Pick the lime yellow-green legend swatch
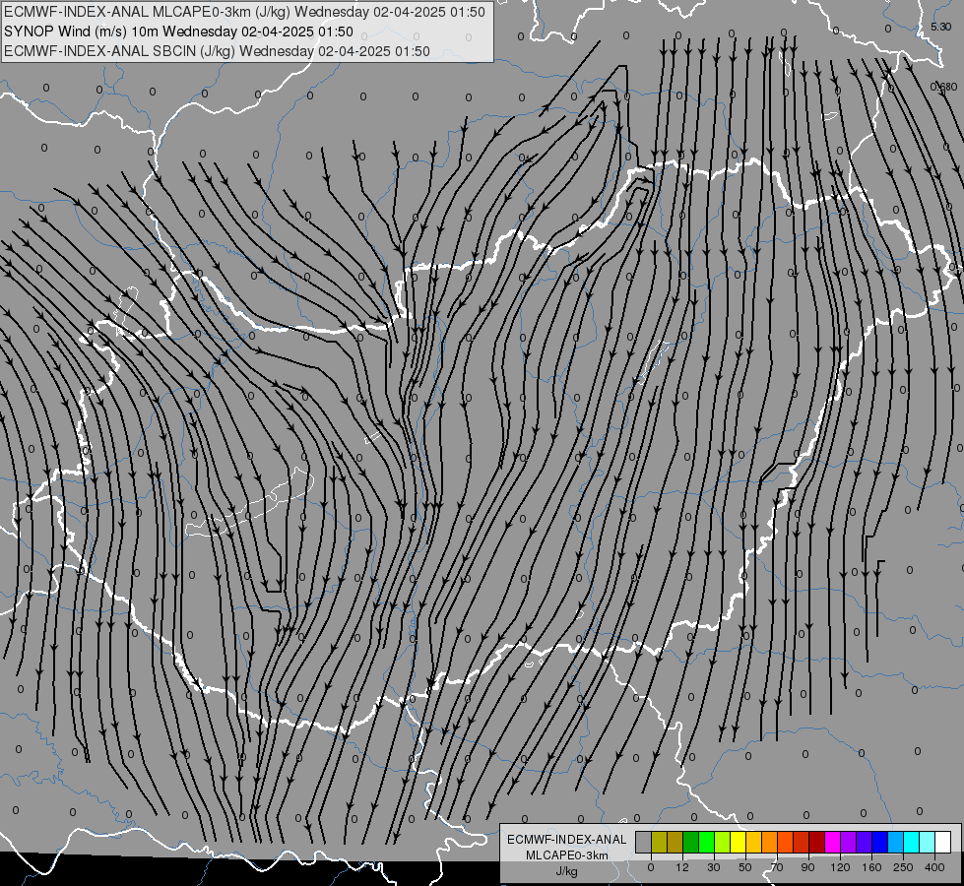This screenshot has height=886, width=964. point(723,842)
